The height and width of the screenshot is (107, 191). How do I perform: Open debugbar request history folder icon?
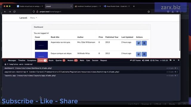pyautogui.click(x=170, y=60)
